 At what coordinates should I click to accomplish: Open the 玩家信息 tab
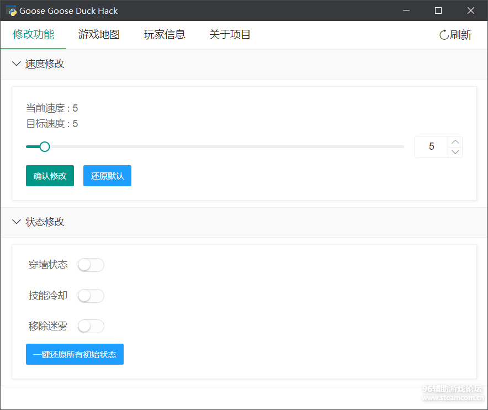tap(165, 35)
